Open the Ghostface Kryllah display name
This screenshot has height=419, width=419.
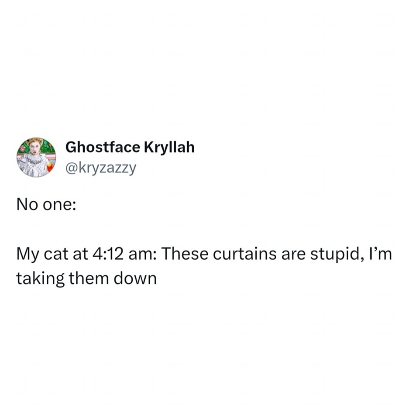click(x=130, y=148)
